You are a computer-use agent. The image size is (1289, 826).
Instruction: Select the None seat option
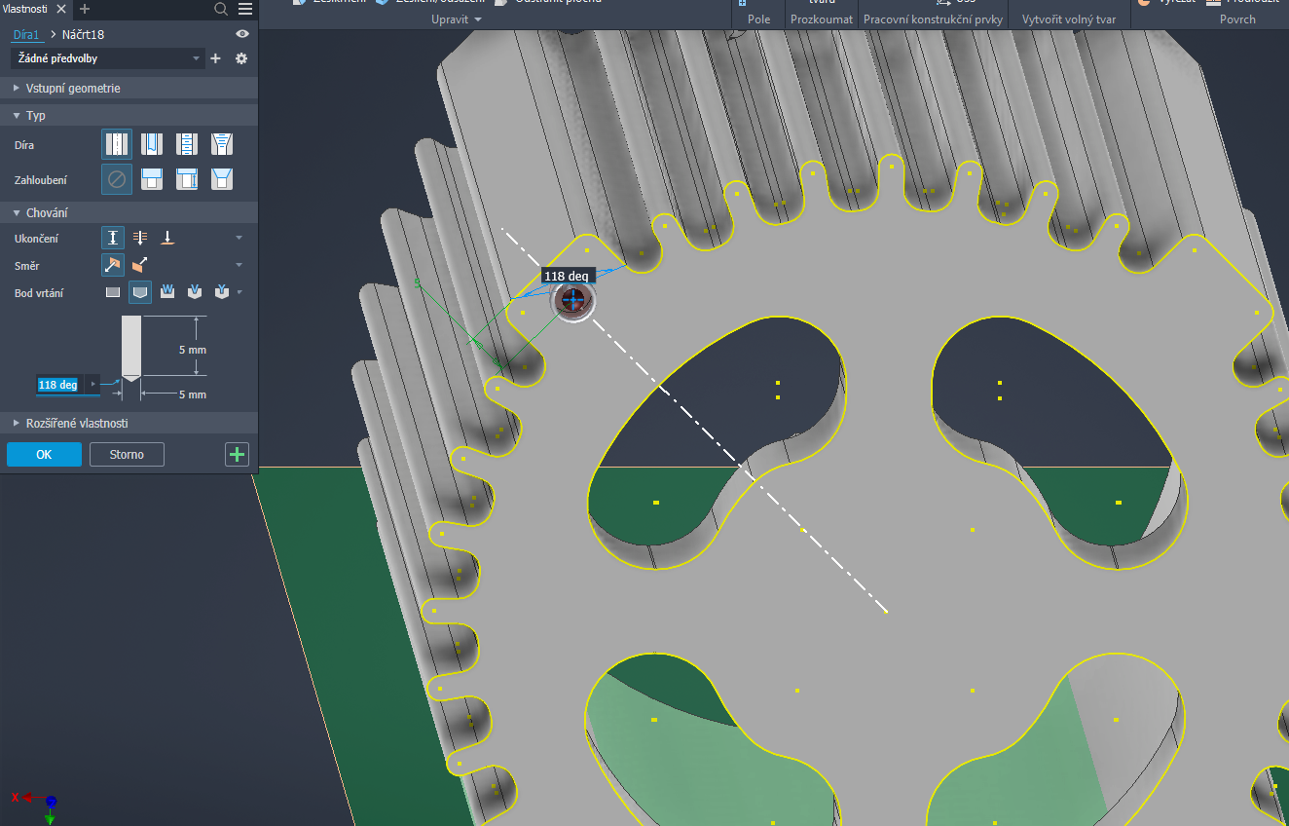point(117,179)
